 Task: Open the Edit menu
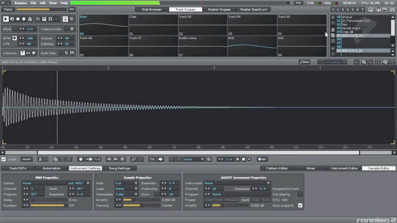(x=43, y=3)
